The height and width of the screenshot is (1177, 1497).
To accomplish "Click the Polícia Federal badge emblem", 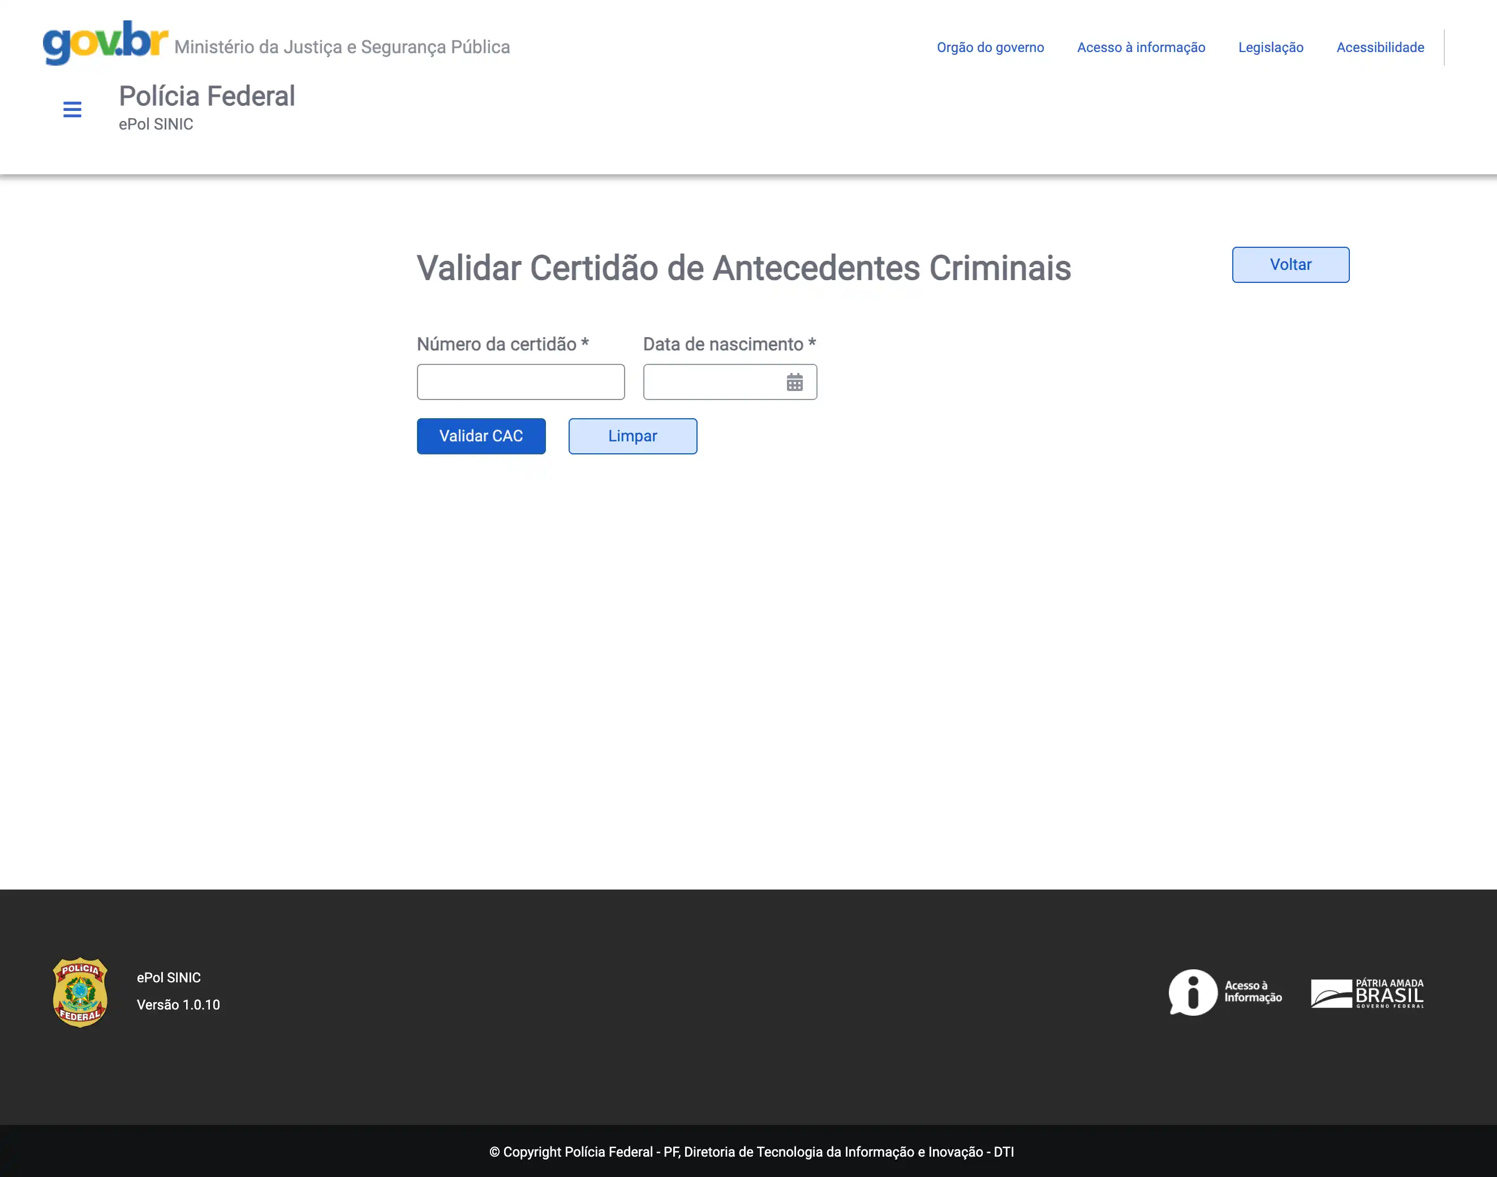I will coord(80,993).
